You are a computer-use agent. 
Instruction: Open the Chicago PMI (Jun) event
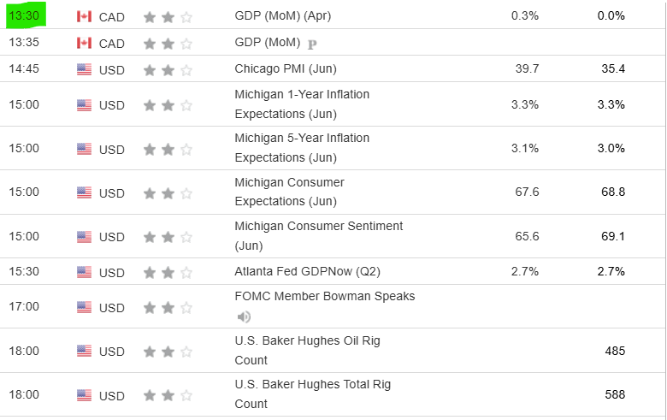pos(285,68)
